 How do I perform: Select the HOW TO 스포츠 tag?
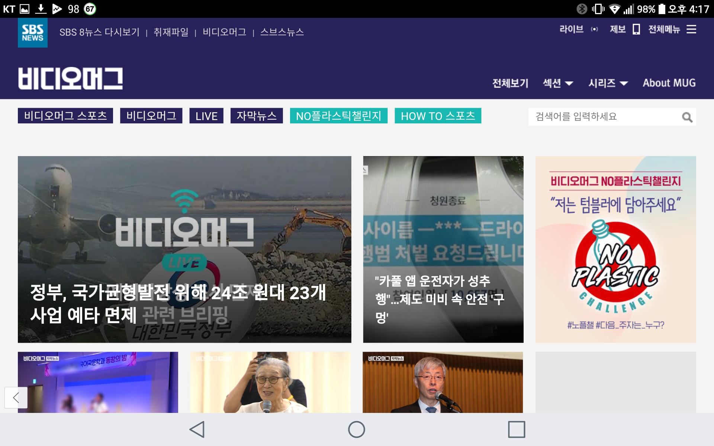pos(438,116)
